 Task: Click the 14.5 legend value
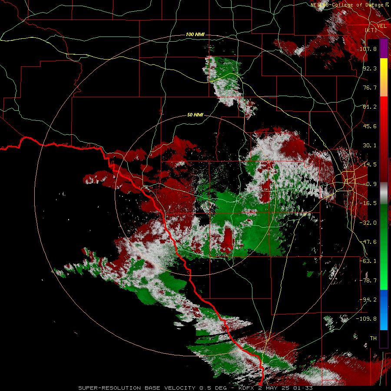coord(370,165)
